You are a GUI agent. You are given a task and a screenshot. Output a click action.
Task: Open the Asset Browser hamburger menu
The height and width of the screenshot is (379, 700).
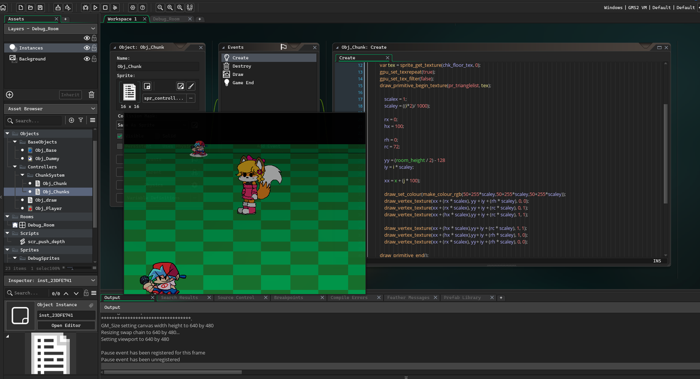pos(93,120)
